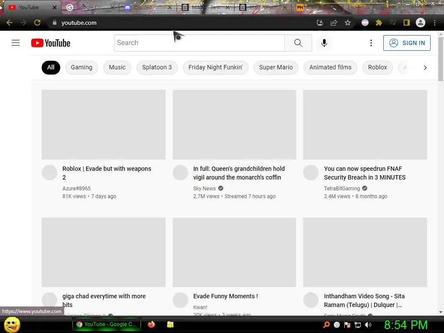Image resolution: width=444 pixels, height=333 pixels.
Task: Click the YouTube logo
Action: (x=51, y=43)
